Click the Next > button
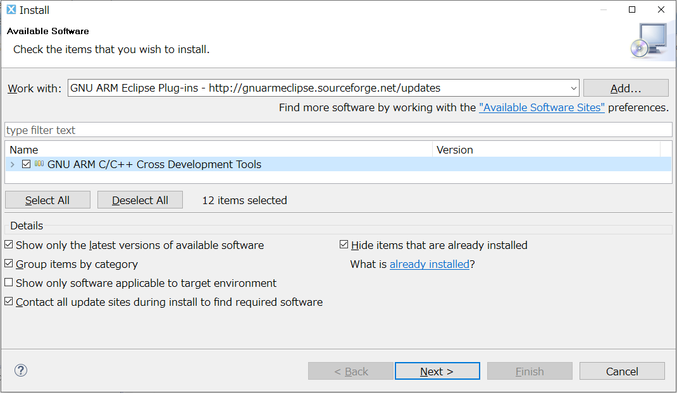The width and height of the screenshot is (677, 393). coord(437,371)
